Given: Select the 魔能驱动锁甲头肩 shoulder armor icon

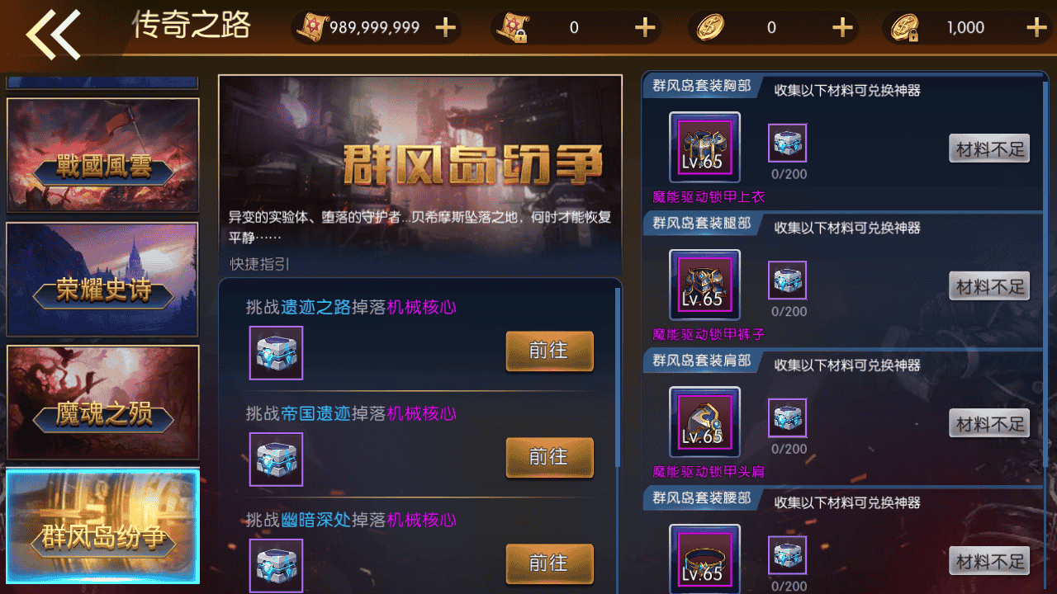Looking at the screenshot, I should click(704, 422).
